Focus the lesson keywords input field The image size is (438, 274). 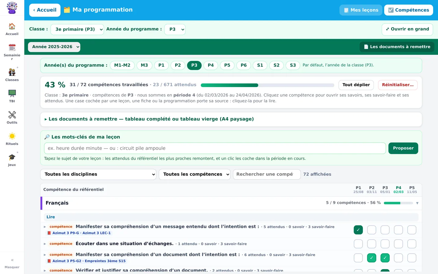[215, 148]
